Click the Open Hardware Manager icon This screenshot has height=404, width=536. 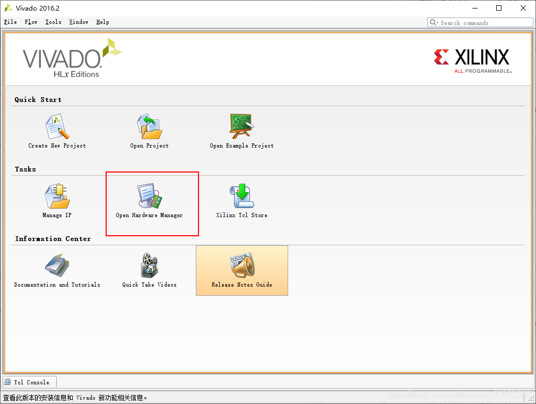click(x=149, y=196)
